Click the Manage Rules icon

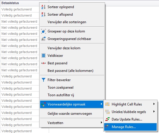coord(107,127)
